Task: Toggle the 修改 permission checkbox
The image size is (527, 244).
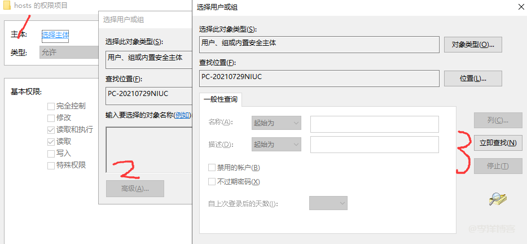Action: (51, 117)
